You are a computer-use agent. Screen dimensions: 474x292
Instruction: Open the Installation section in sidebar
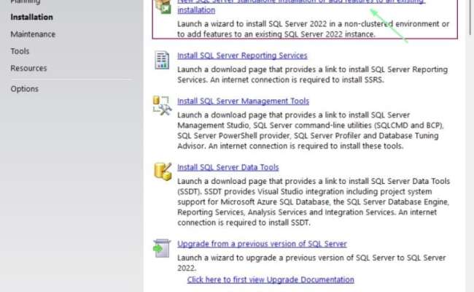(31, 18)
